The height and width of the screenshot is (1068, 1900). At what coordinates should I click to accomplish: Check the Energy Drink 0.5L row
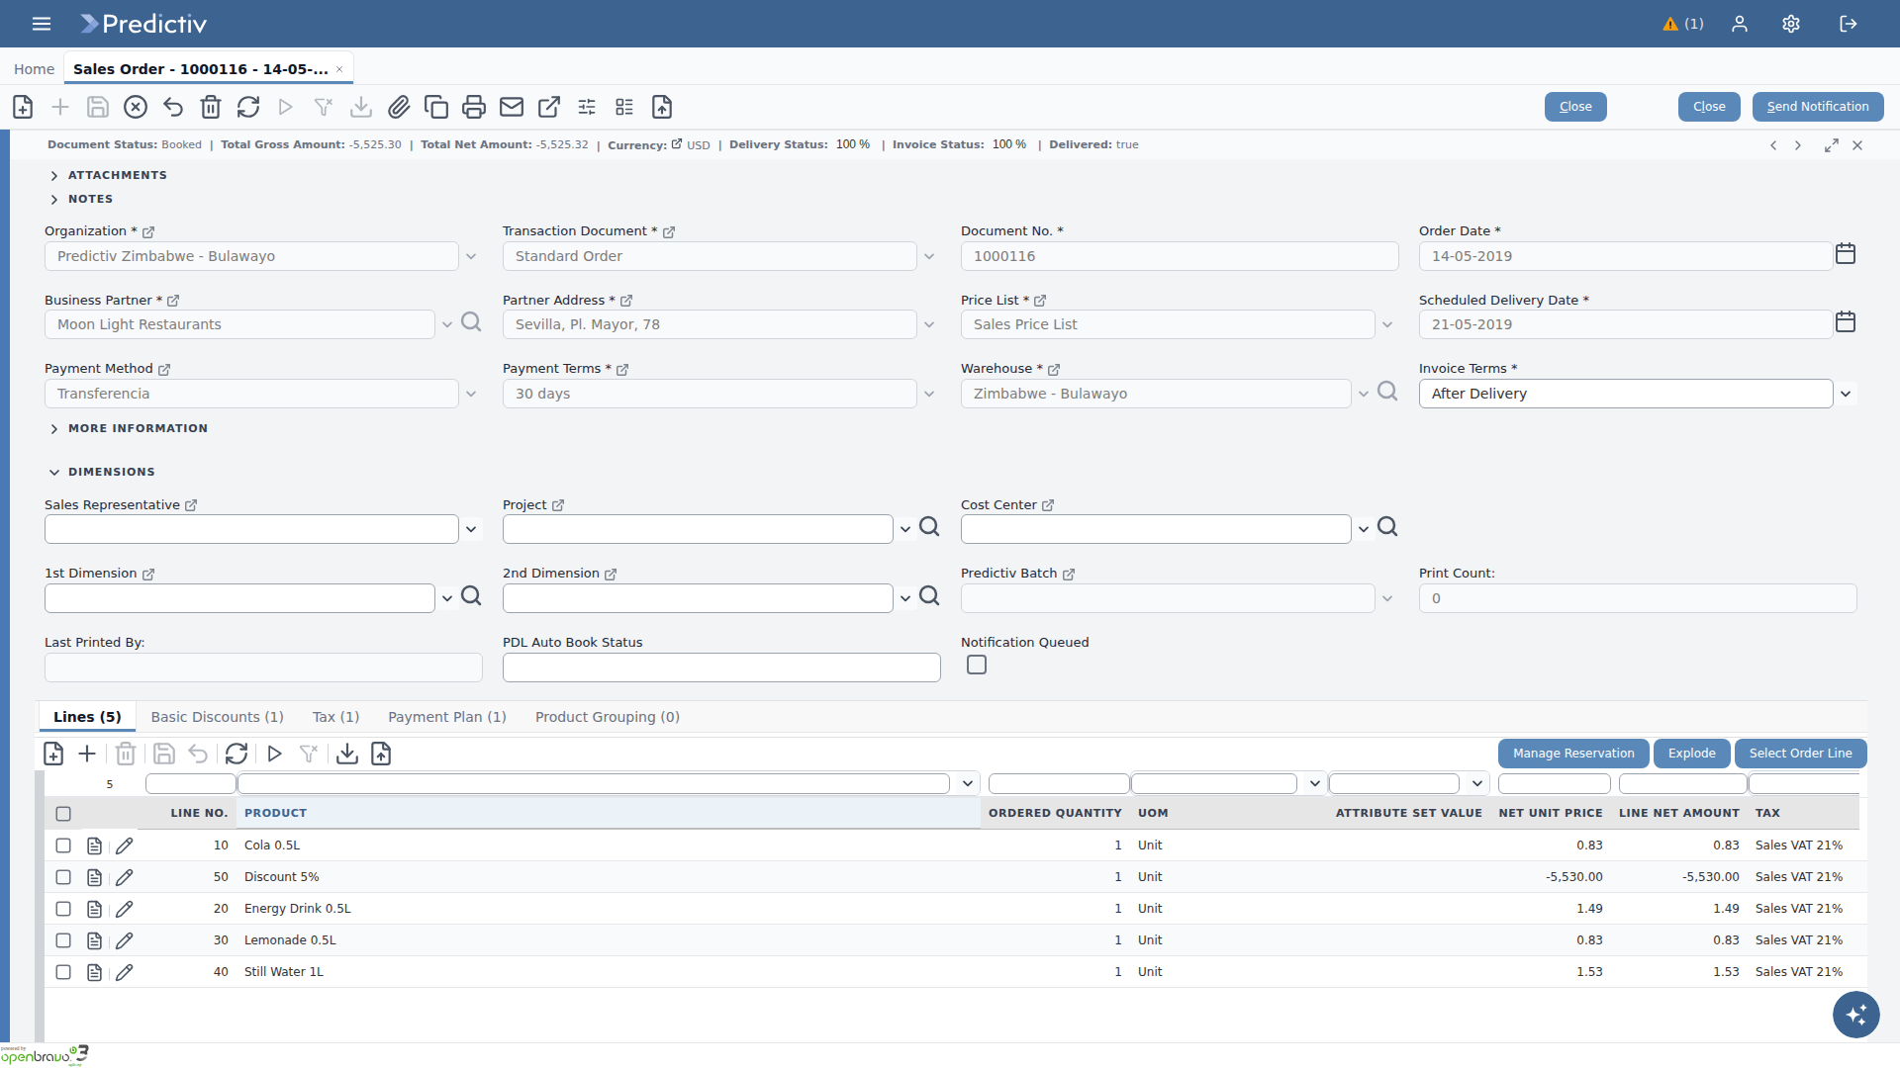[x=63, y=909]
